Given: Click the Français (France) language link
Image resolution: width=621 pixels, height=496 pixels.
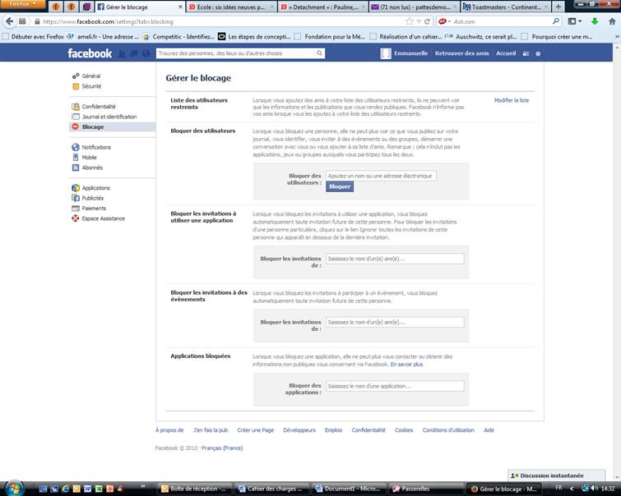Looking at the screenshot, I should 222,448.
